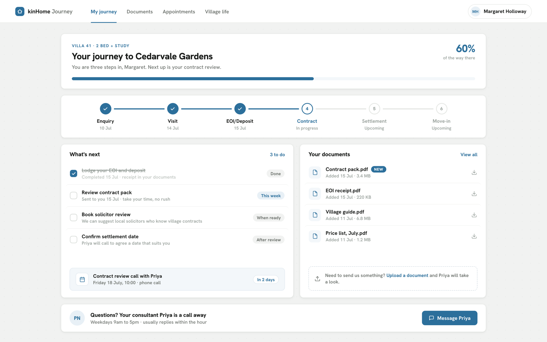Select the completed Visit step circle
547x342 pixels.
pos(173,109)
